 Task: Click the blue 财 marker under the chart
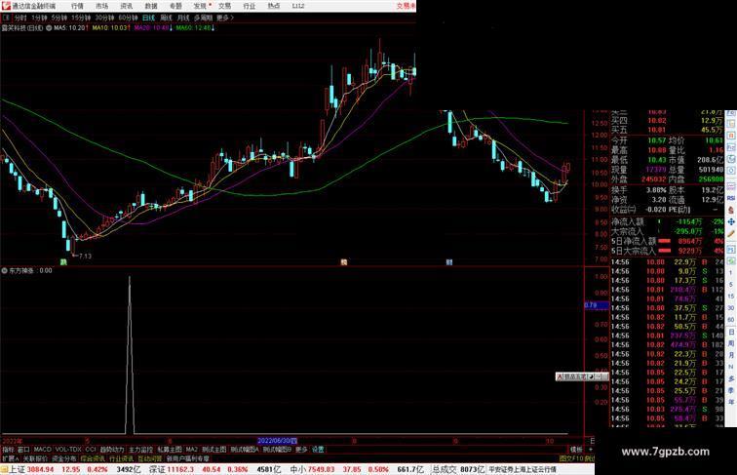pyautogui.click(x=448, y=262)
